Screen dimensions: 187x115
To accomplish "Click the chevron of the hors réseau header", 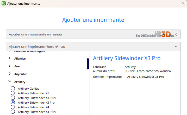I will (176, 47).
